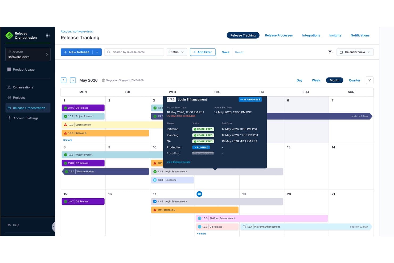Click the Search by release name field
The width and height of the screenshot is (394, 263).
(134, 52)
